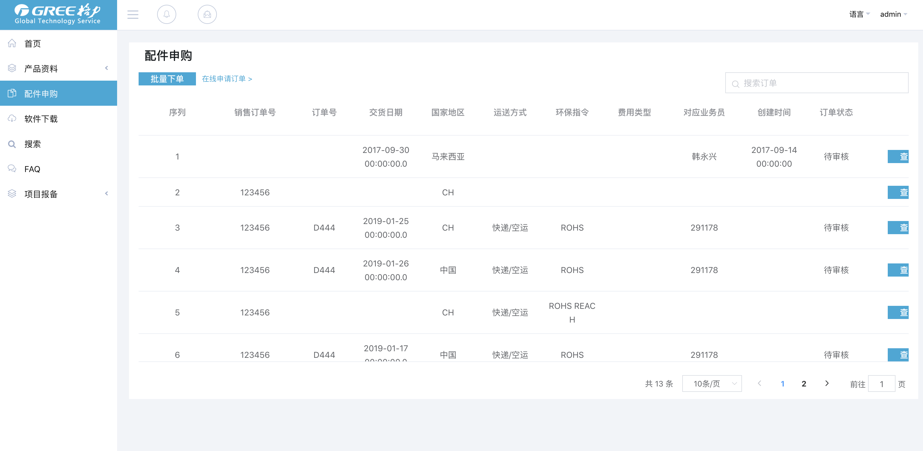
Task: Click the 环保指令 column header
Action: coord(572,113)
